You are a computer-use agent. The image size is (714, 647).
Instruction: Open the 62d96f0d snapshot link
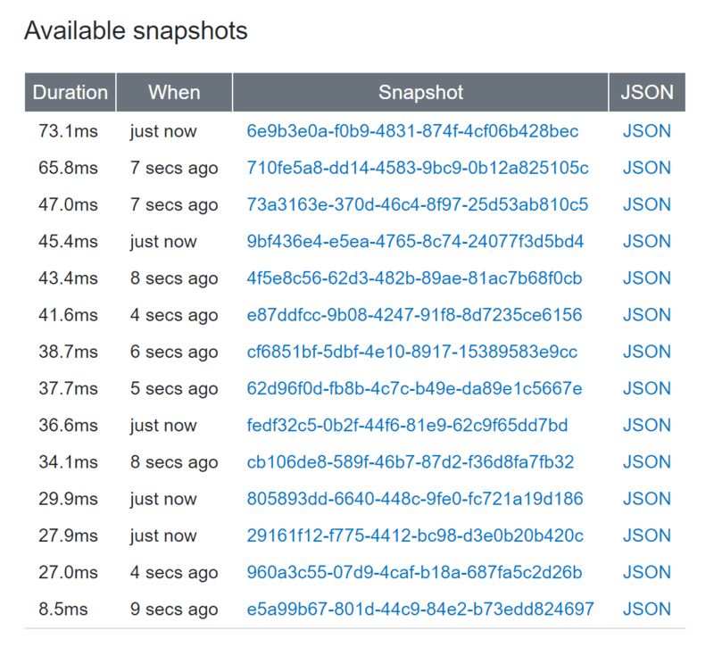(x=414, y=388)
